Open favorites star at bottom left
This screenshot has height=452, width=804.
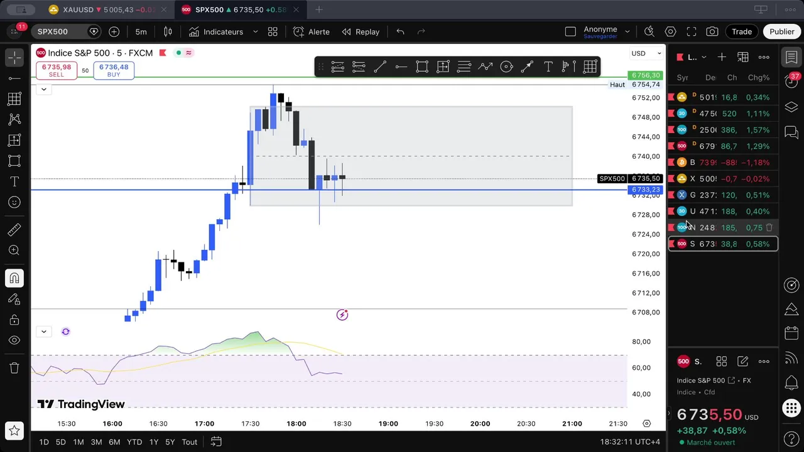(x=14, y=431)
